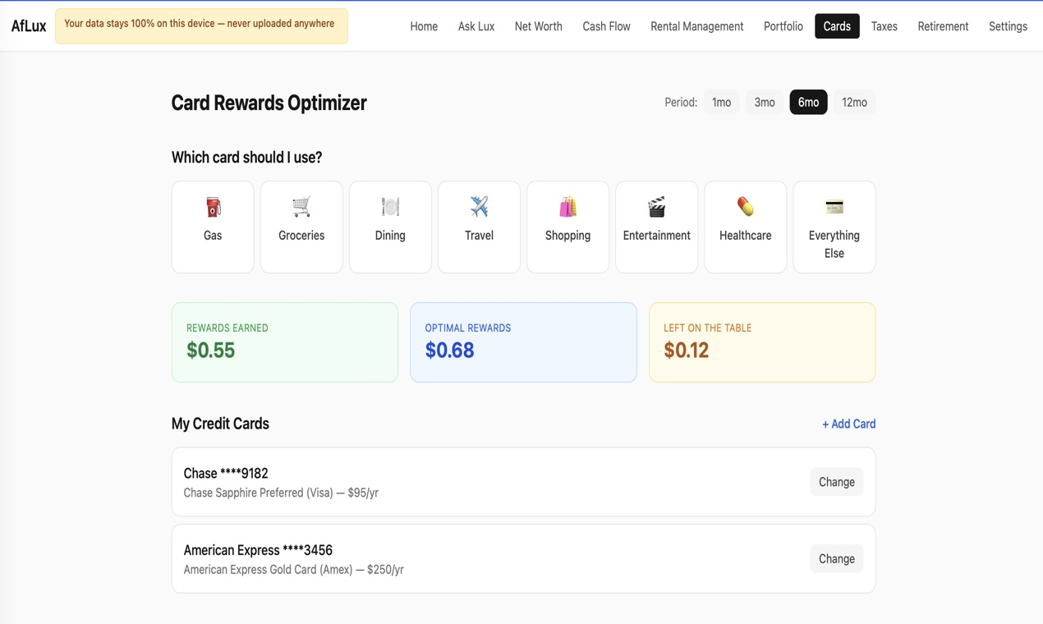Open the Cash Flow section
Screen dimensions: 1043x624
tap(606, 26)
